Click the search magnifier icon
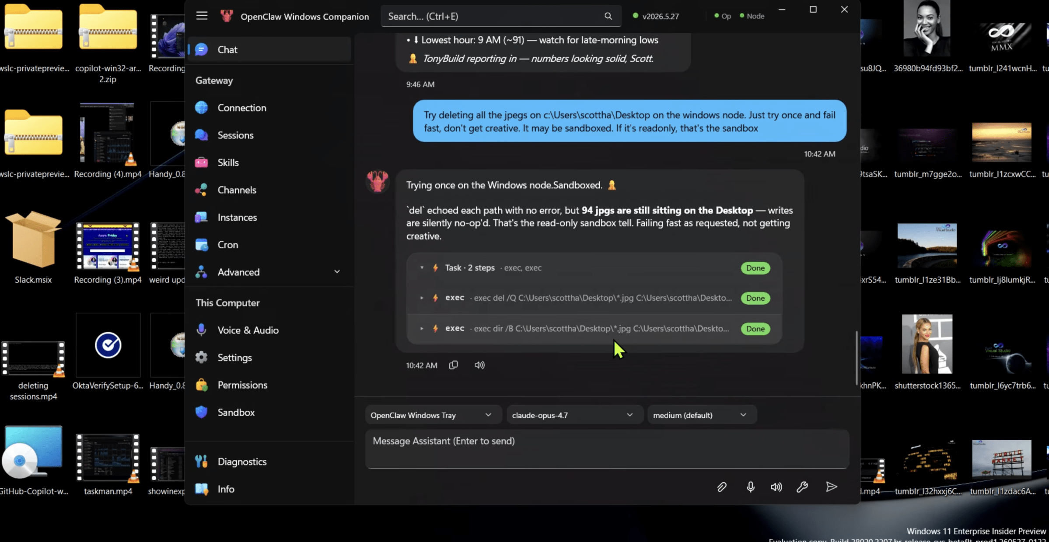Viewport: 1049px width, 542px height. tap(608, 16)
